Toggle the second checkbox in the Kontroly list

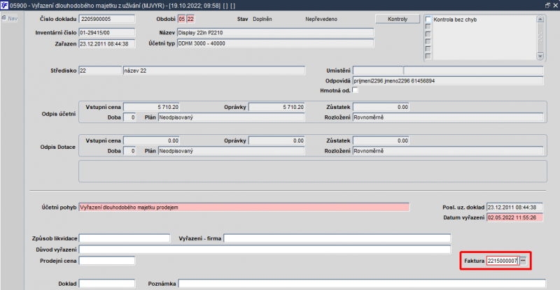428,27
